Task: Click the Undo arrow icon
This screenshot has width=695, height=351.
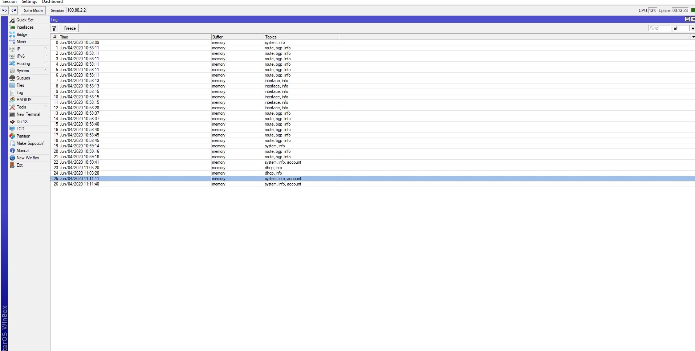Action: [4, 11]
